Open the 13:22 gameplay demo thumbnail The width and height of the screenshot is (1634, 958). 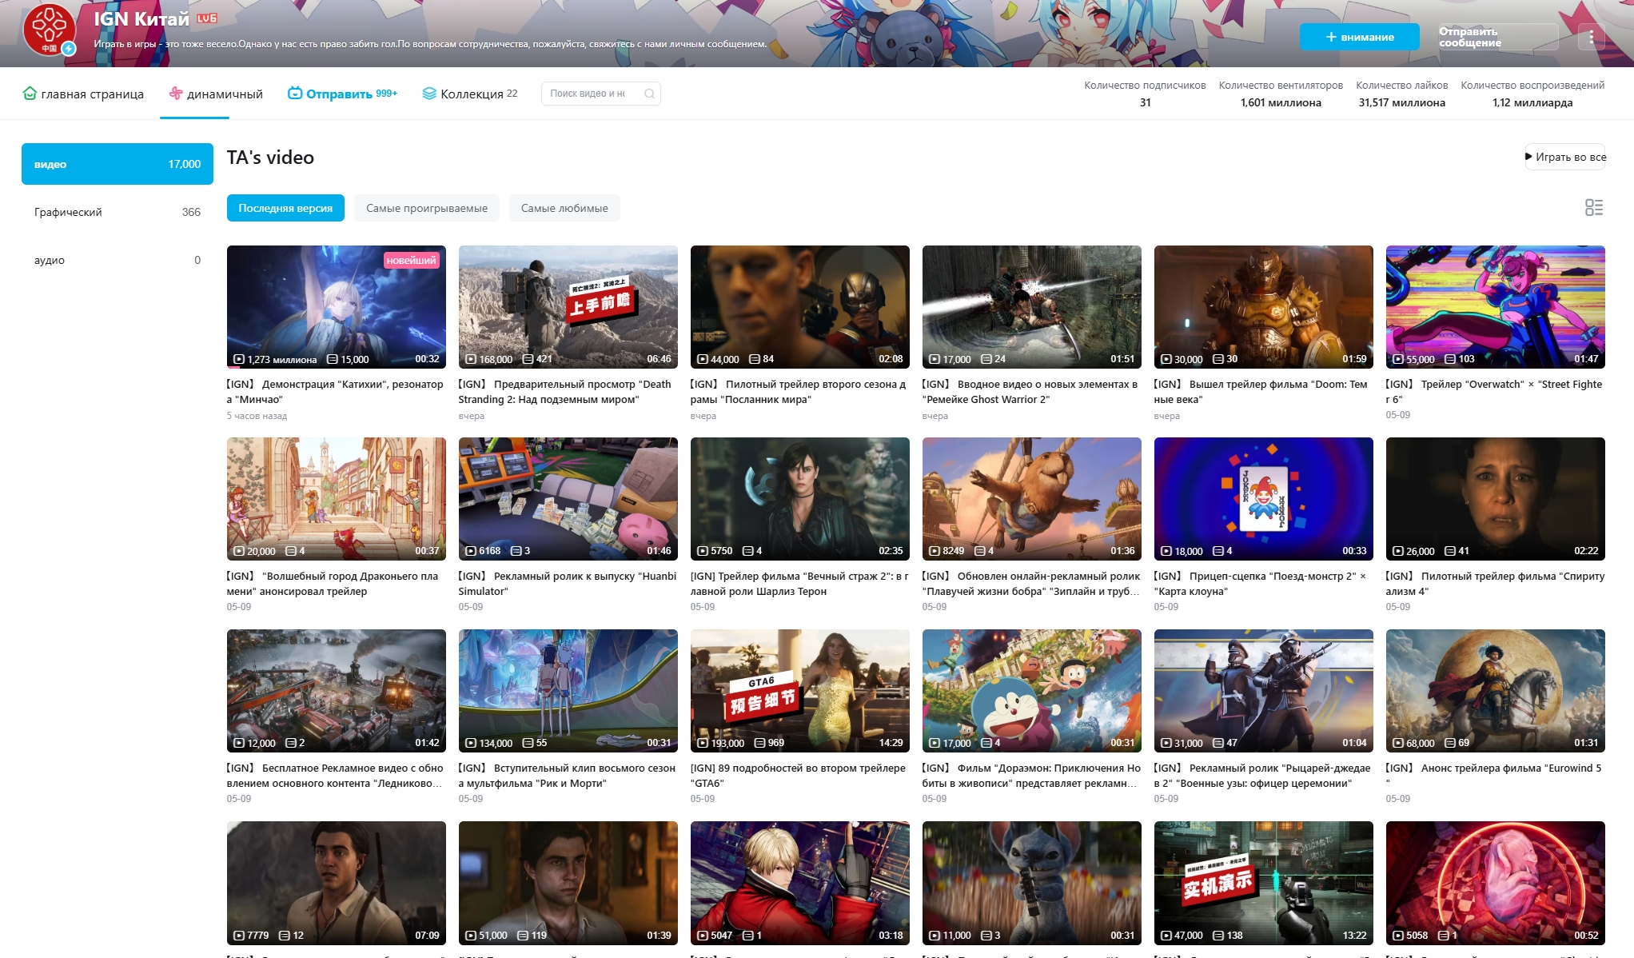[x=1264, y=883]
